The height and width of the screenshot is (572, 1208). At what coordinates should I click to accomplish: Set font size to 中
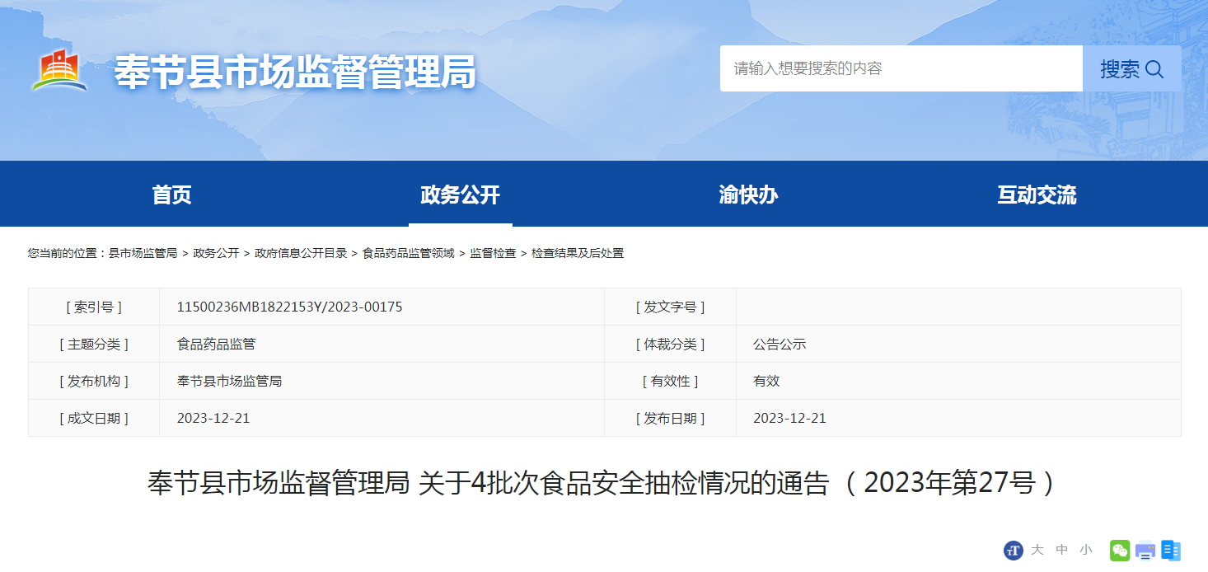[1062, 550]
